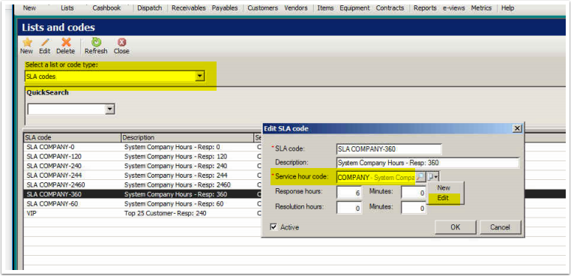Screen dimensions: 571x276
Task: Click 'System Company Hours - Resp: 60' cell
Action: 174,204
